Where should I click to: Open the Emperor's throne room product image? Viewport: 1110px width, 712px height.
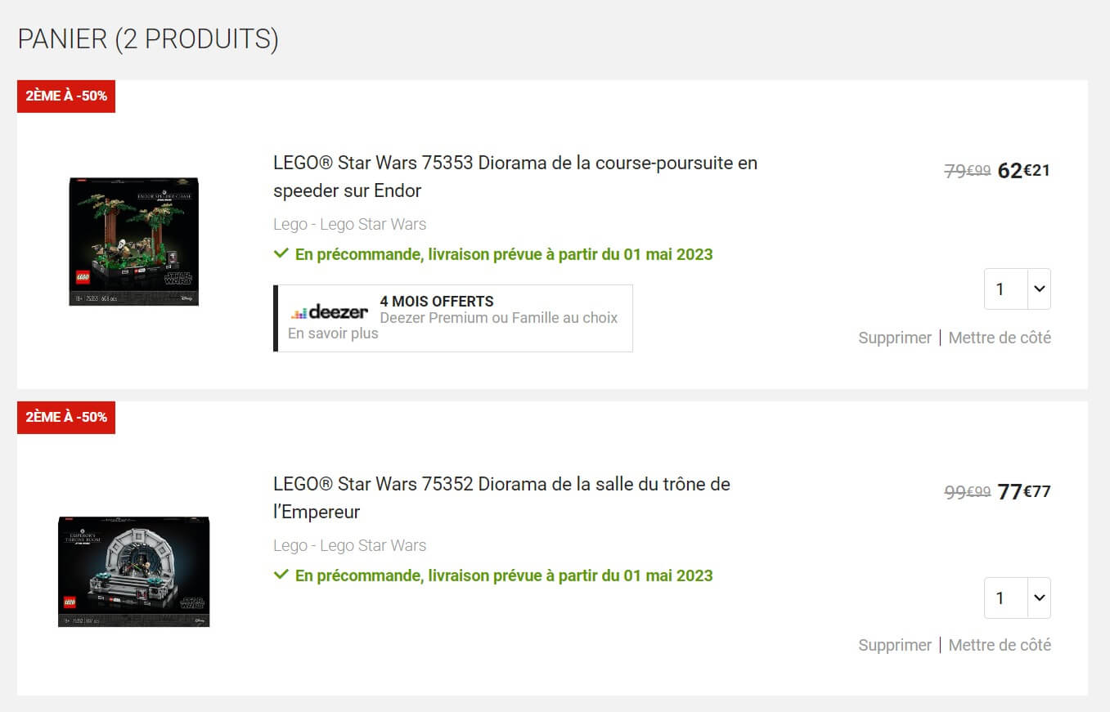pyautogui.click(x=133, y=571)
